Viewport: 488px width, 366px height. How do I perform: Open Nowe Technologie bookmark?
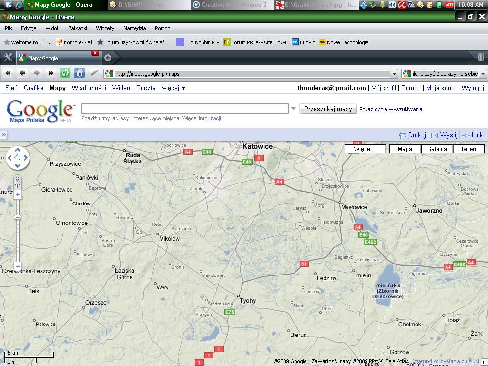coord(344,42)
